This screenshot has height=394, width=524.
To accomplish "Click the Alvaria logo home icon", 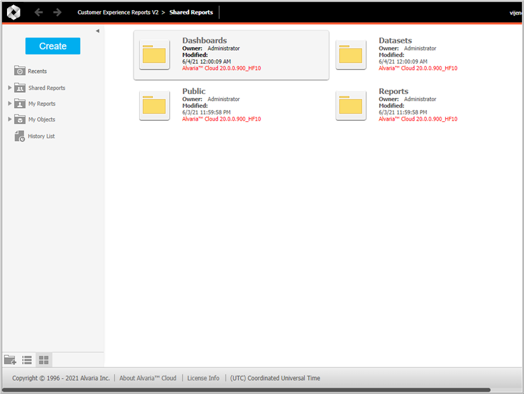I will coord(13,12).
